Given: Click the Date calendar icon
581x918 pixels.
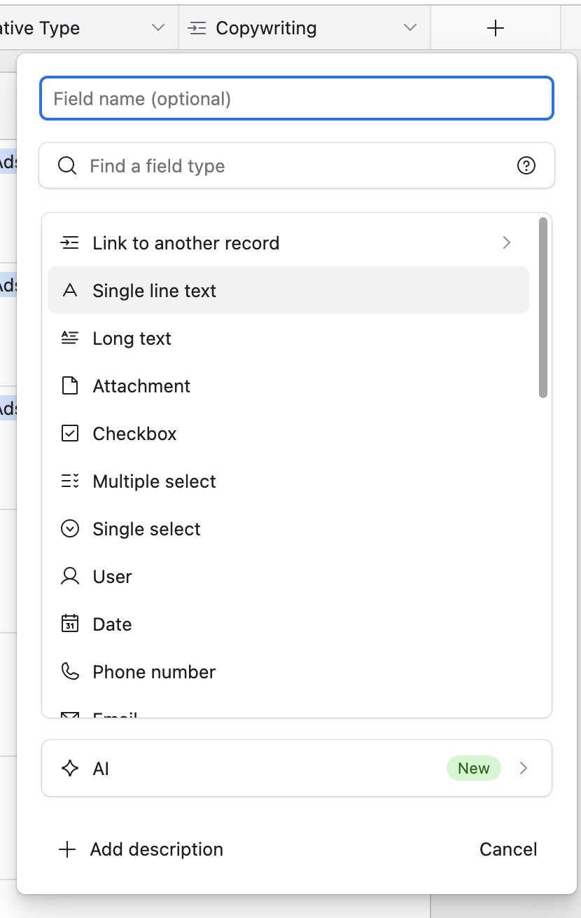Looking at the screenshot, I should [x=70, y=624].
